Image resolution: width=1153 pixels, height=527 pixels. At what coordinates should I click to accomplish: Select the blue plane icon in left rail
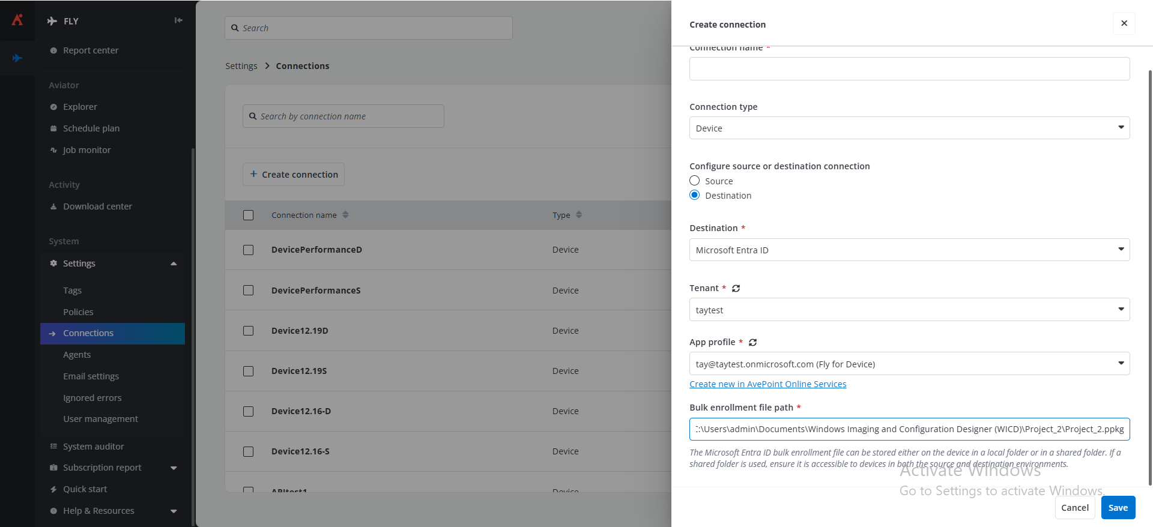[x=17, y=58]
